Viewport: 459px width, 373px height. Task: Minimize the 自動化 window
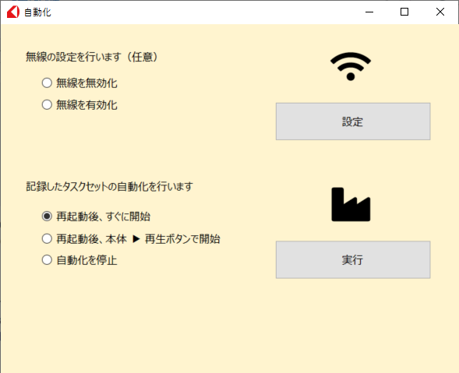pos(369,12)
